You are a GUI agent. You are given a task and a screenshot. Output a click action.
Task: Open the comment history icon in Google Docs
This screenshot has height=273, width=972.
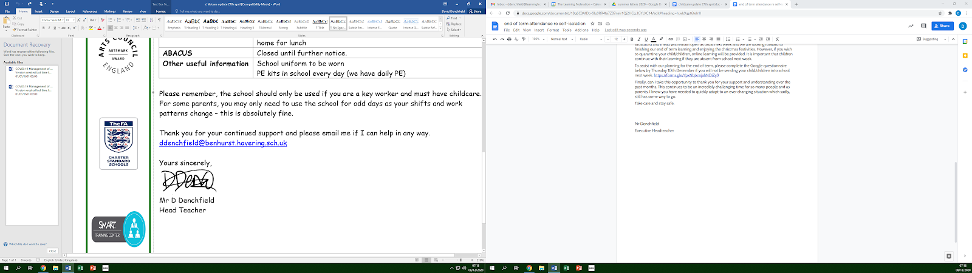[923, 26]
